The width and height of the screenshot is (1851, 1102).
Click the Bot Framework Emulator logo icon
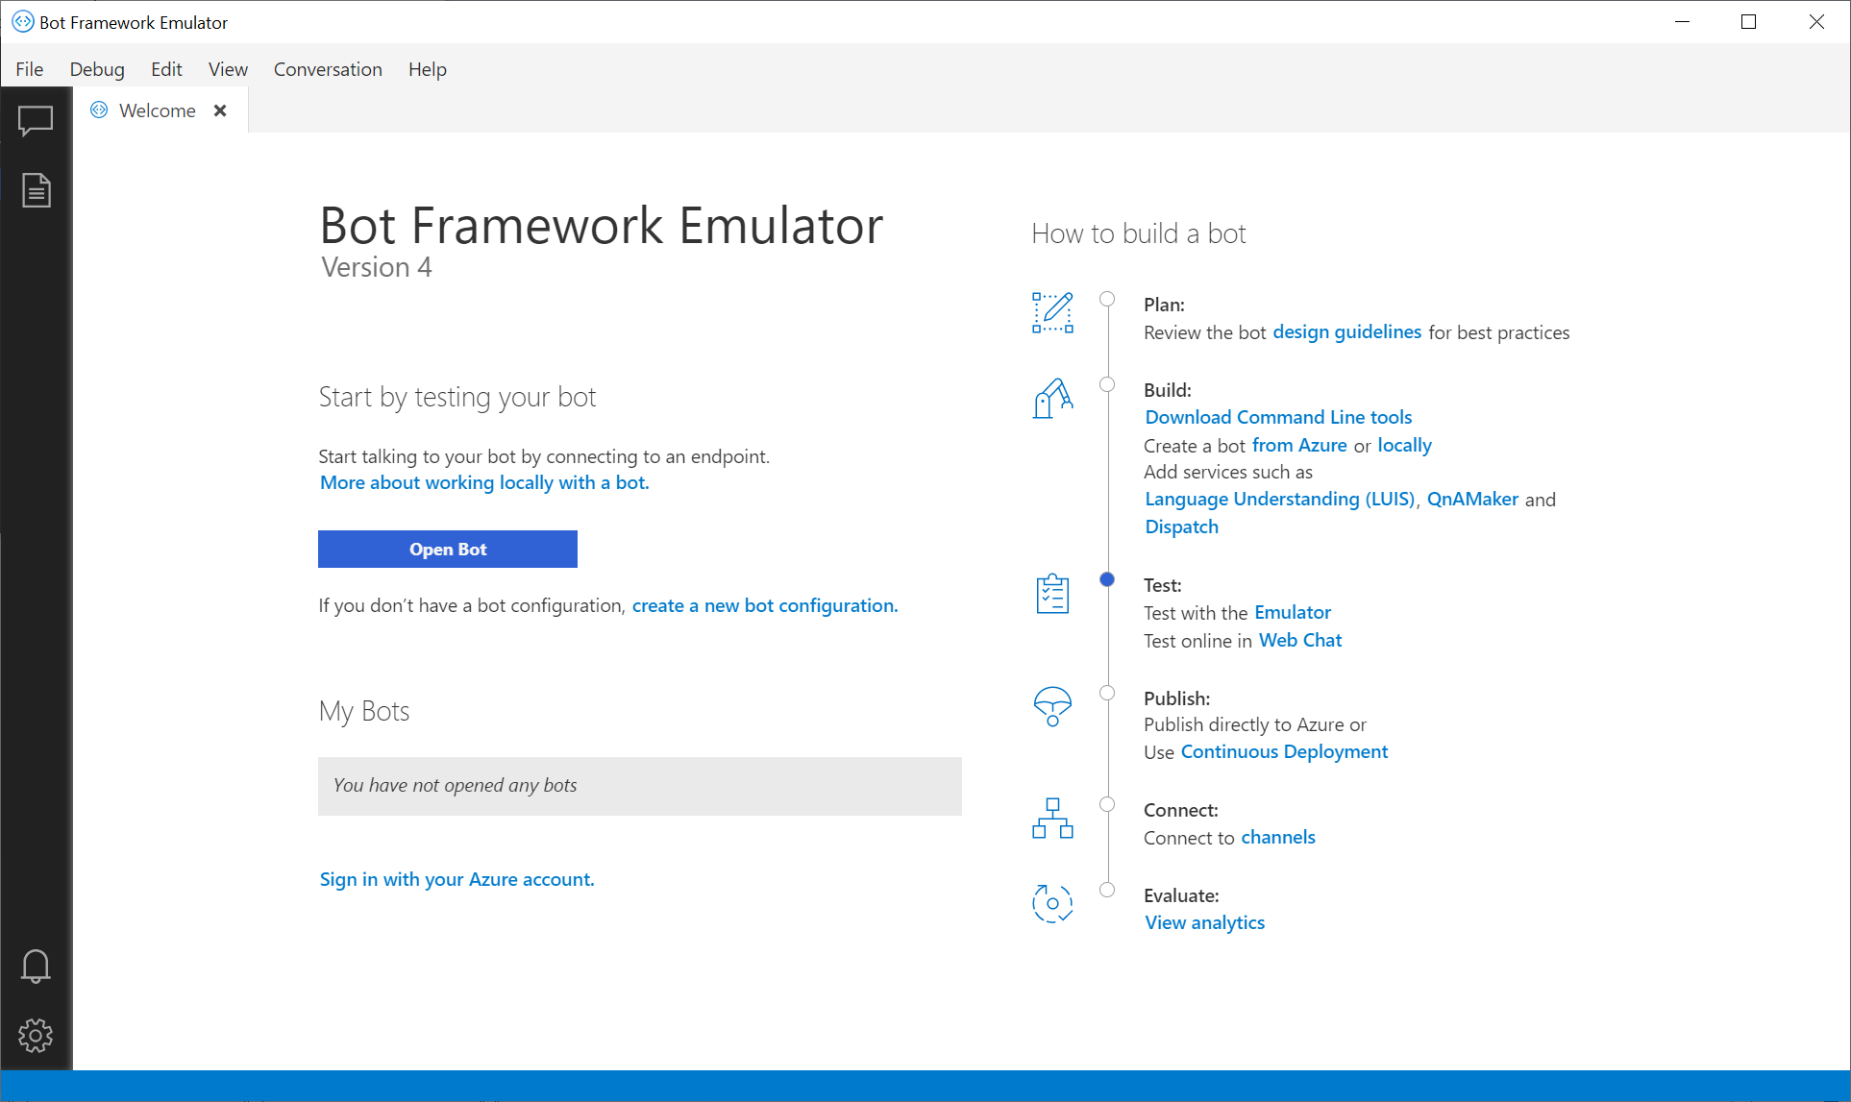coord(19,19)
